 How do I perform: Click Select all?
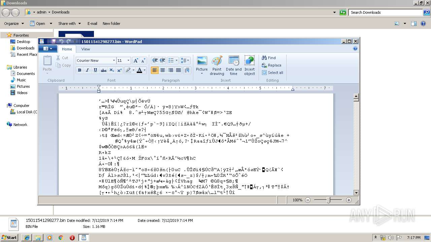point(272,73)
